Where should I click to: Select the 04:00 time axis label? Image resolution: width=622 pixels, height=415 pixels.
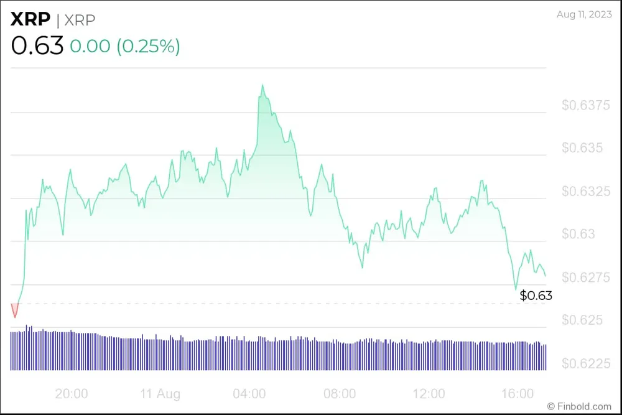[250, 394]
